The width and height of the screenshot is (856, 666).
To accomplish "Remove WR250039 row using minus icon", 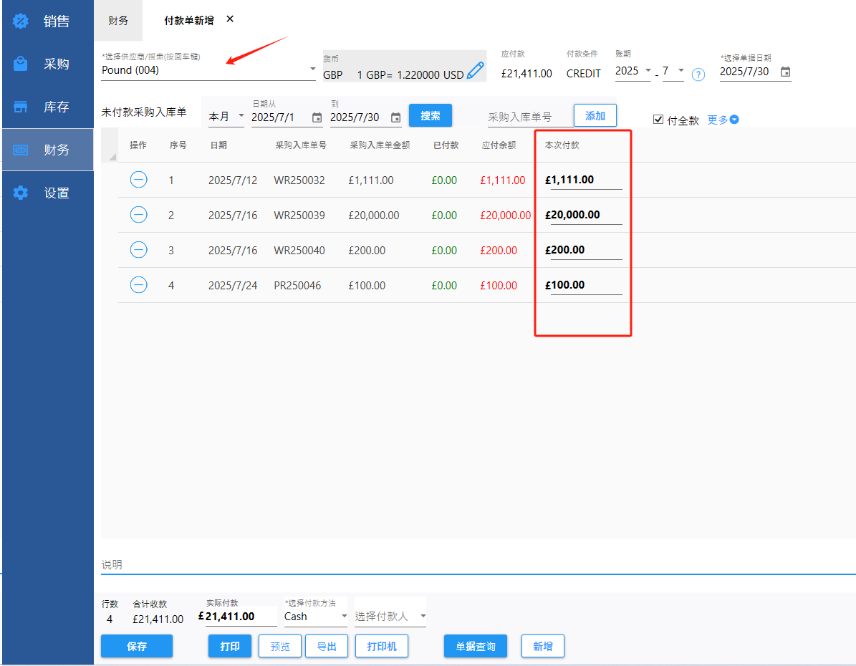I will [139, 215].
